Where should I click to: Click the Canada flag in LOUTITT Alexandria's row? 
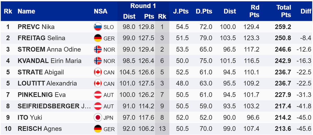(98, 83)
